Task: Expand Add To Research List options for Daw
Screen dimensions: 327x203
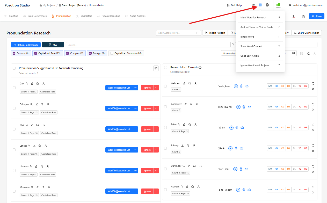Action: coord(136,88)
